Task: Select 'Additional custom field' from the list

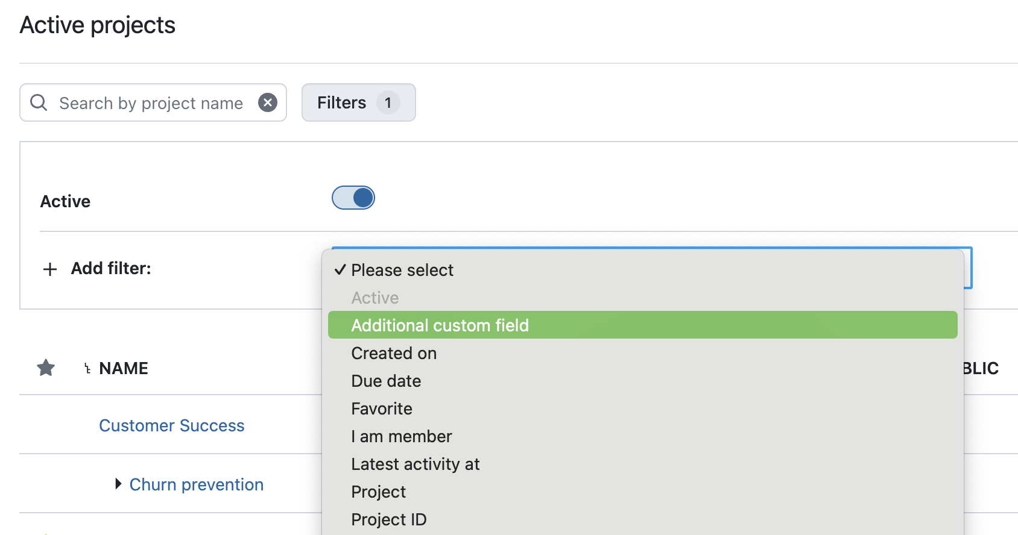Action: (x=440, y=325)
